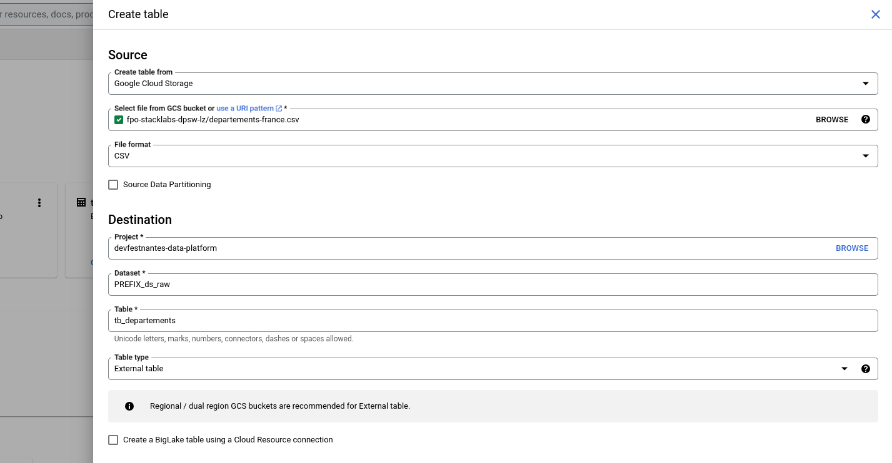Expand the File format dropdown
Screen dimensions: 892x463
coord(493,156)
